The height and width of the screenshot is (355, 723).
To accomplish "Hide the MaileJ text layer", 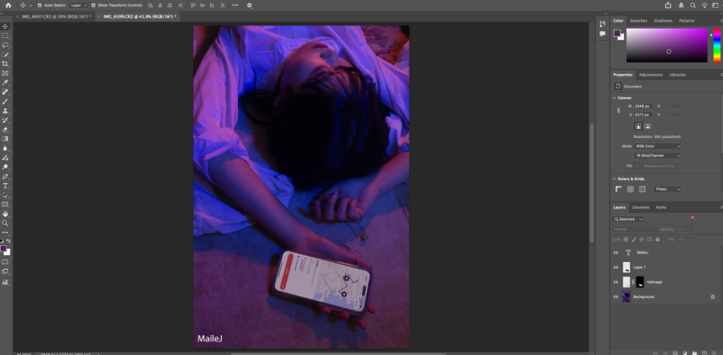I will coord(616,252).
